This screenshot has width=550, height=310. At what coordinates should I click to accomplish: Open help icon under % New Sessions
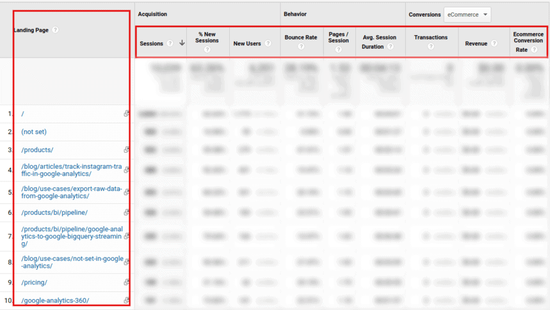[x=207, y=49]
